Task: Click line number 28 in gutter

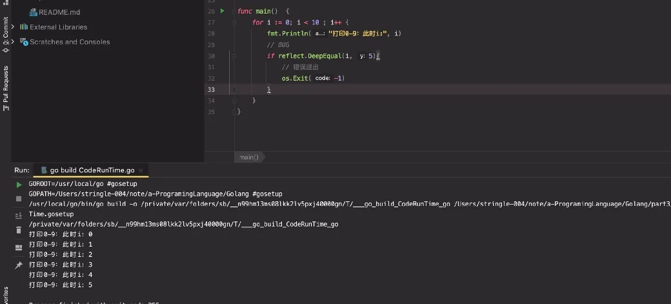Action: click(211, 34)
